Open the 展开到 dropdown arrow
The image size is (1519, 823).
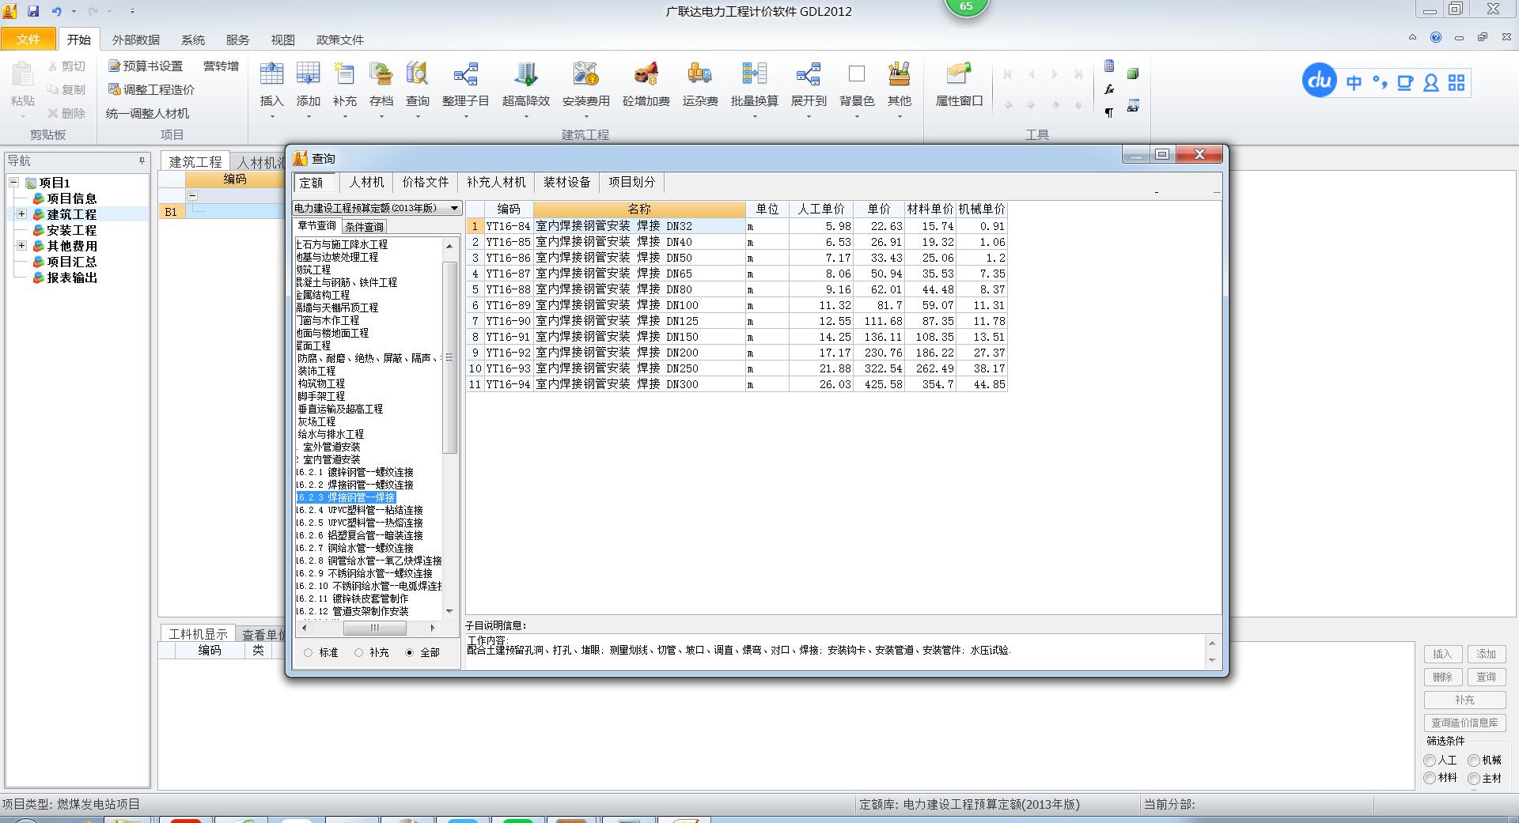click(x=808, y=117)
